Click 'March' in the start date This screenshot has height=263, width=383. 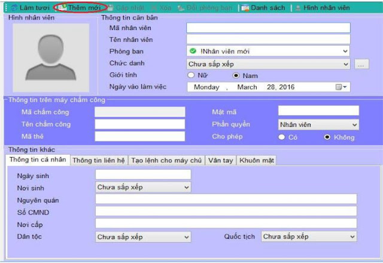[247, 87]
